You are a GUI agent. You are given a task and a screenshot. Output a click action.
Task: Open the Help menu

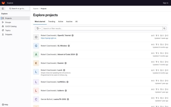[x=5, y=105]
